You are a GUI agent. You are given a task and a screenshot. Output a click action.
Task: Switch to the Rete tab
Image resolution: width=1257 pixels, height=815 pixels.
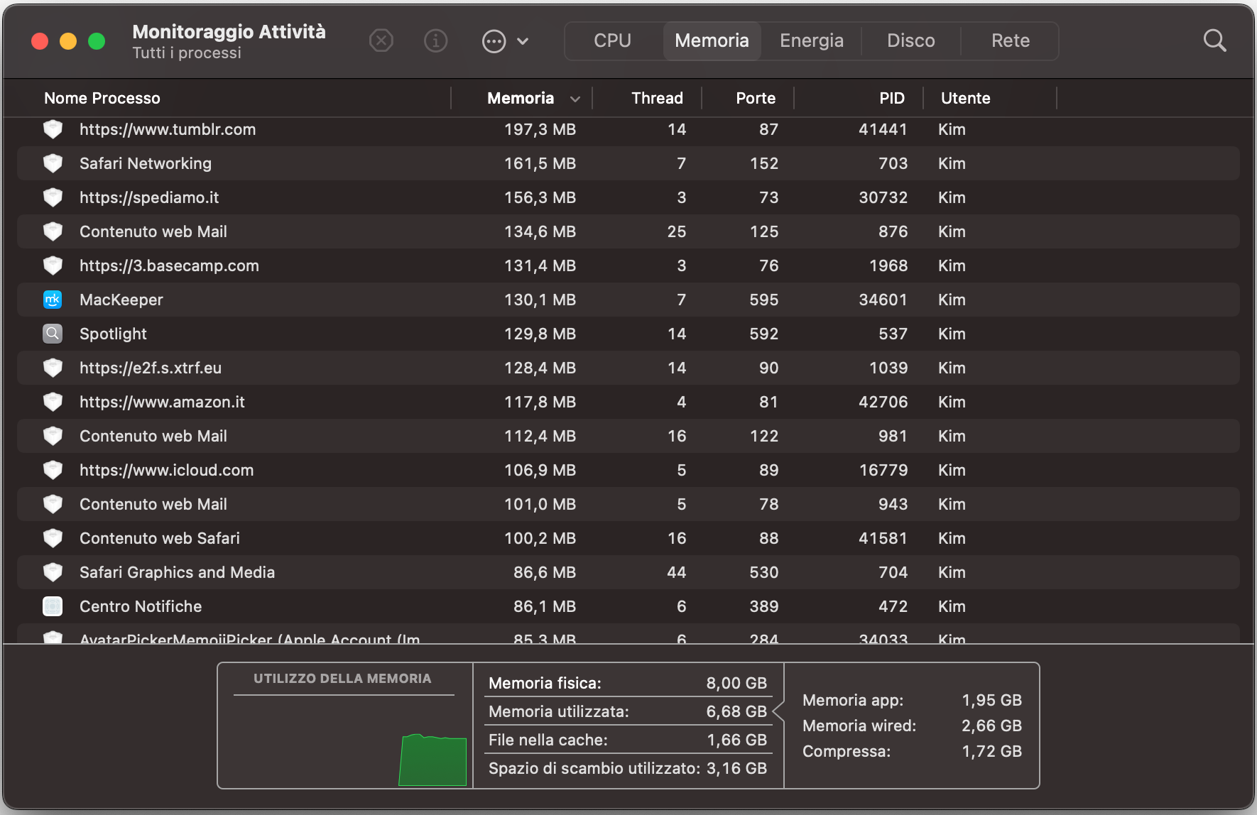pos(1011,40)
